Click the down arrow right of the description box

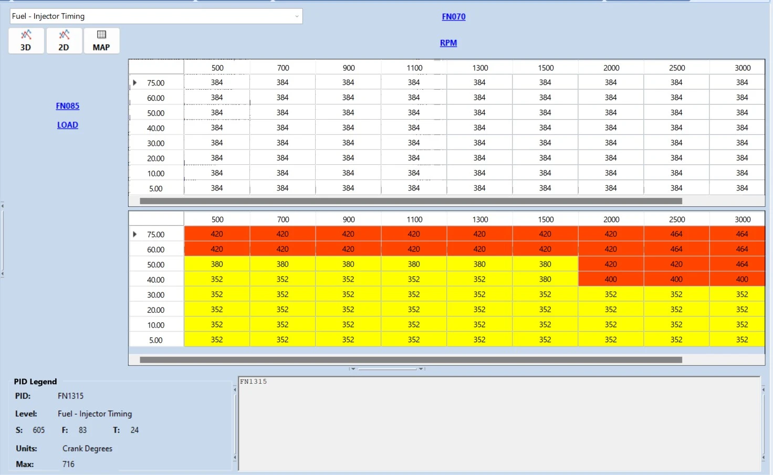(x=764, y=458)
